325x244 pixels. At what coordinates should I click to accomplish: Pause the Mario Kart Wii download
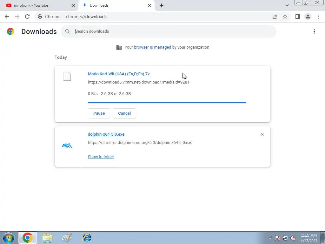(99, 113)
